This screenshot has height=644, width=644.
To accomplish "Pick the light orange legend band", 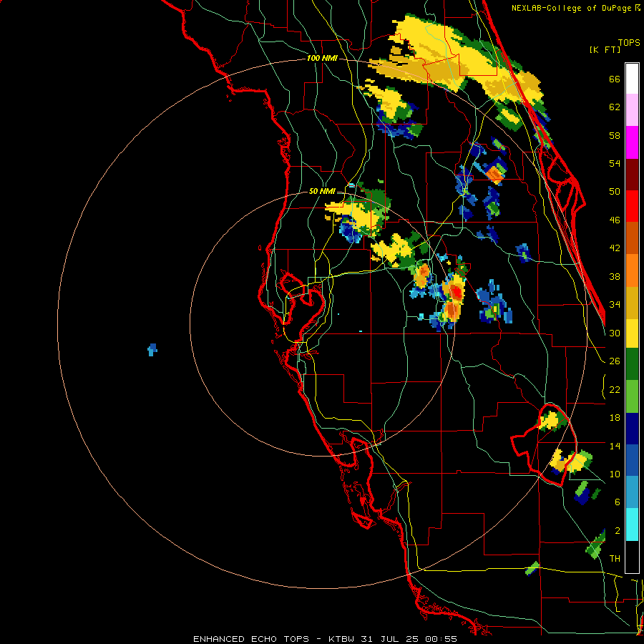I will click(632, 270).
